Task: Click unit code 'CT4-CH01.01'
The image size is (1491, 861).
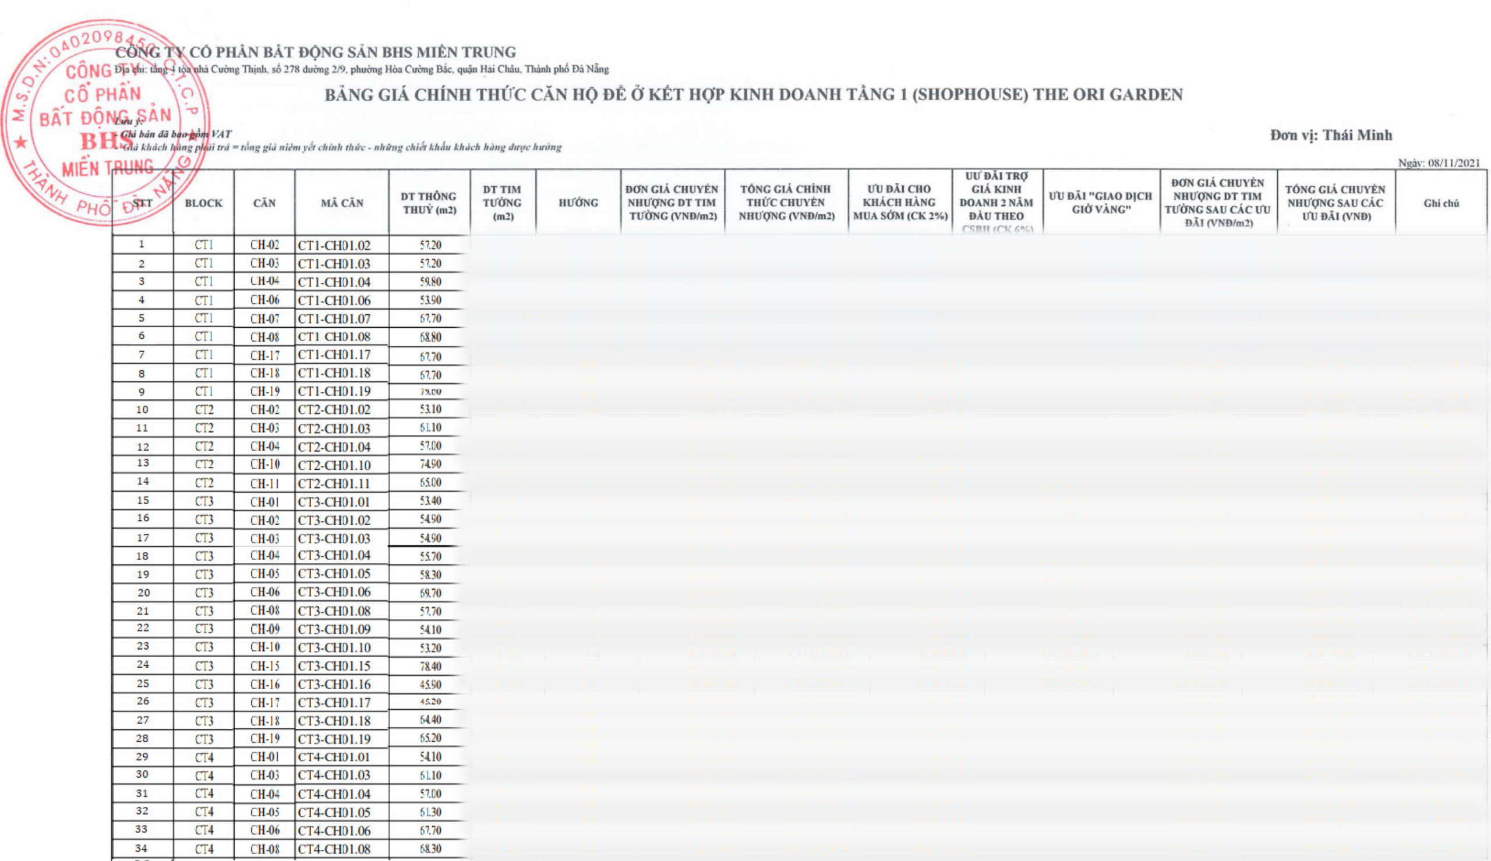Action: 334,757
